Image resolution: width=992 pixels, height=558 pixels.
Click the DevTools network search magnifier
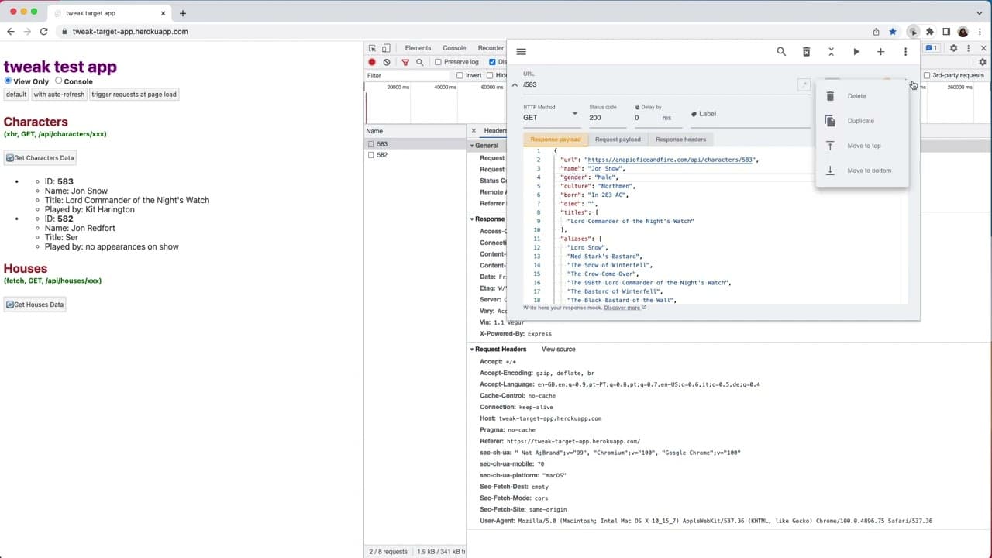click(x=420, y=62)
